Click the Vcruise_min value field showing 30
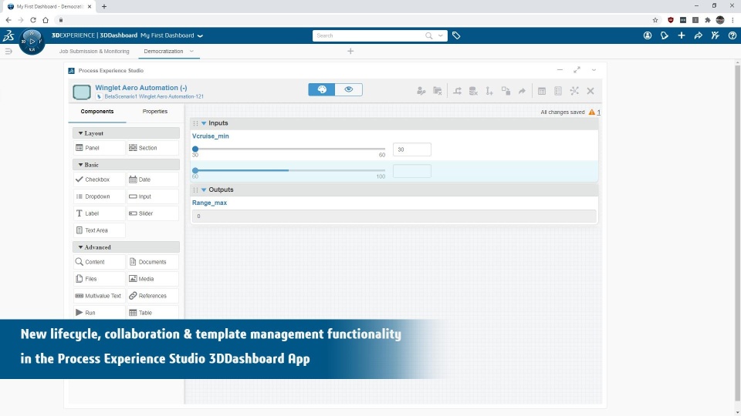 411,149
